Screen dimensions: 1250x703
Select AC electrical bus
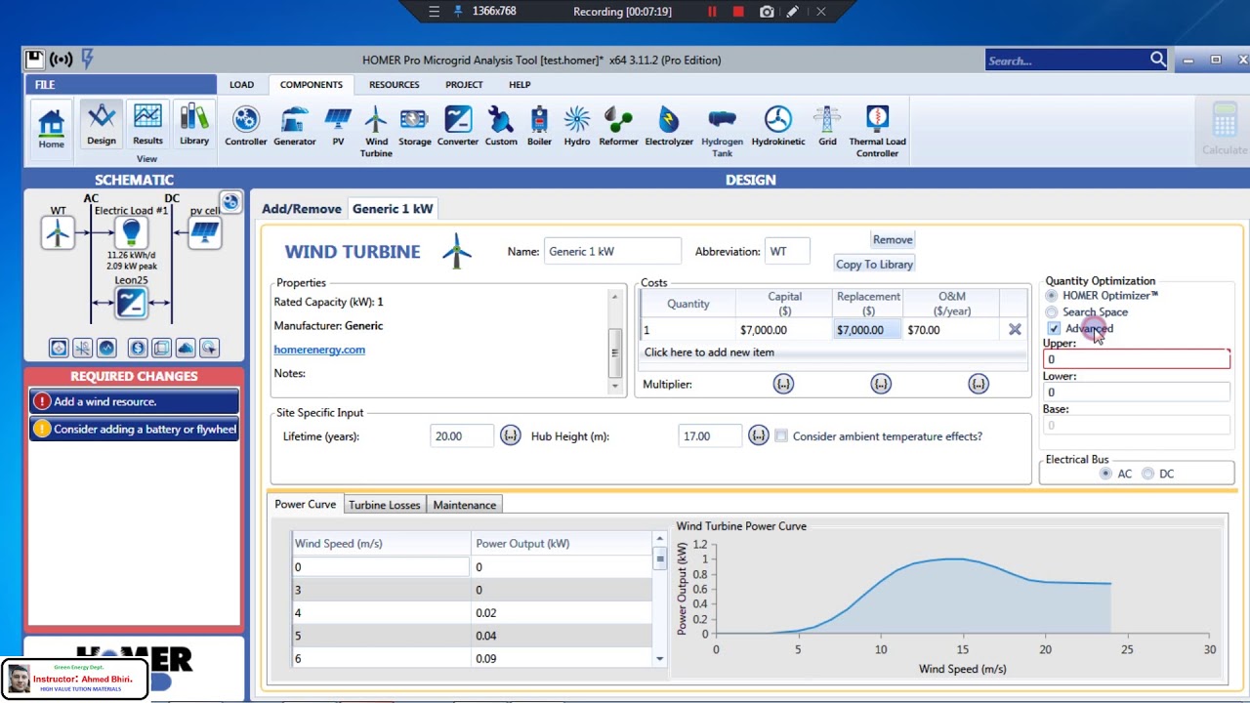click(x=1105, y=474)
